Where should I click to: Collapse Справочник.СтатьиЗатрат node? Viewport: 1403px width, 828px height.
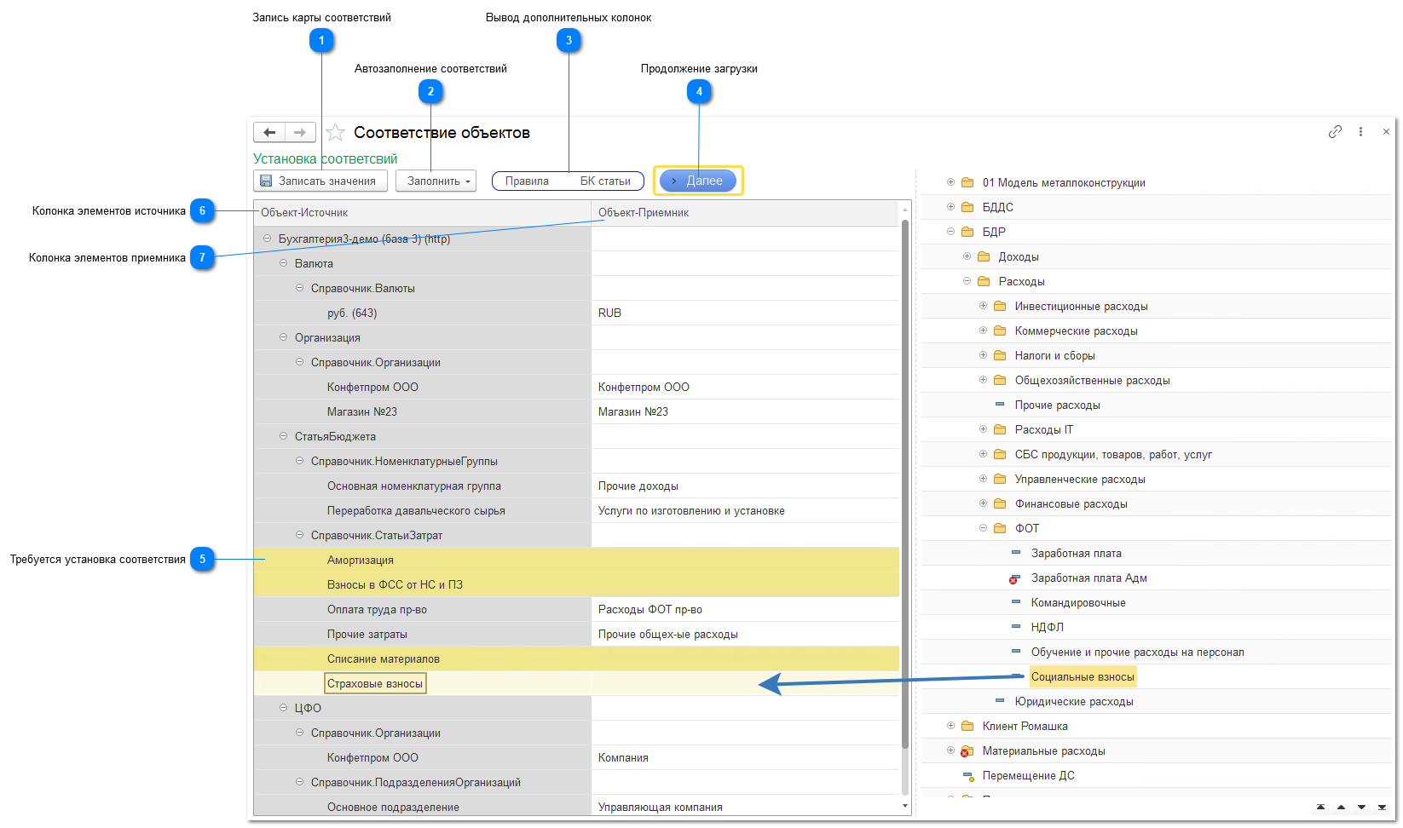pos(299,535)
